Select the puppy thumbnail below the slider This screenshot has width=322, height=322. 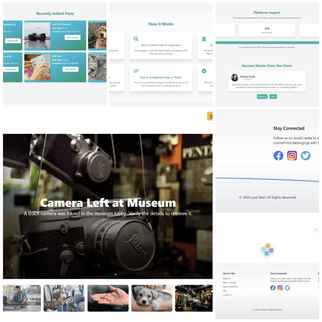point(152,298)
